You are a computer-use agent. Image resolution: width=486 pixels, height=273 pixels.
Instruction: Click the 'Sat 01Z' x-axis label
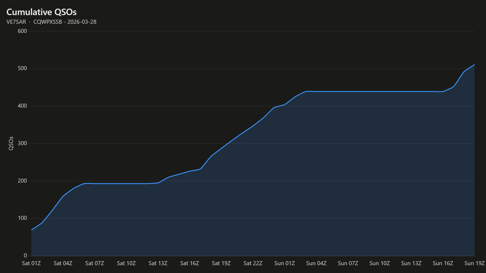31,263
